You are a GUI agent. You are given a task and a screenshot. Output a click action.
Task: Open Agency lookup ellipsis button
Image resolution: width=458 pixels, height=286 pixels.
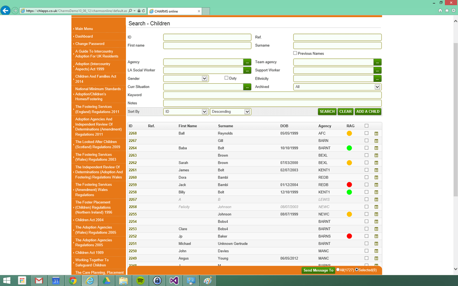247,62
